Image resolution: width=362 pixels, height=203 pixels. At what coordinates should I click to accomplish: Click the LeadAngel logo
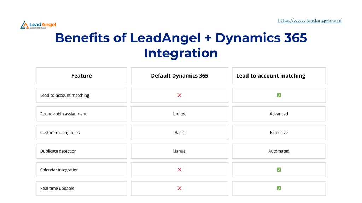38,25
